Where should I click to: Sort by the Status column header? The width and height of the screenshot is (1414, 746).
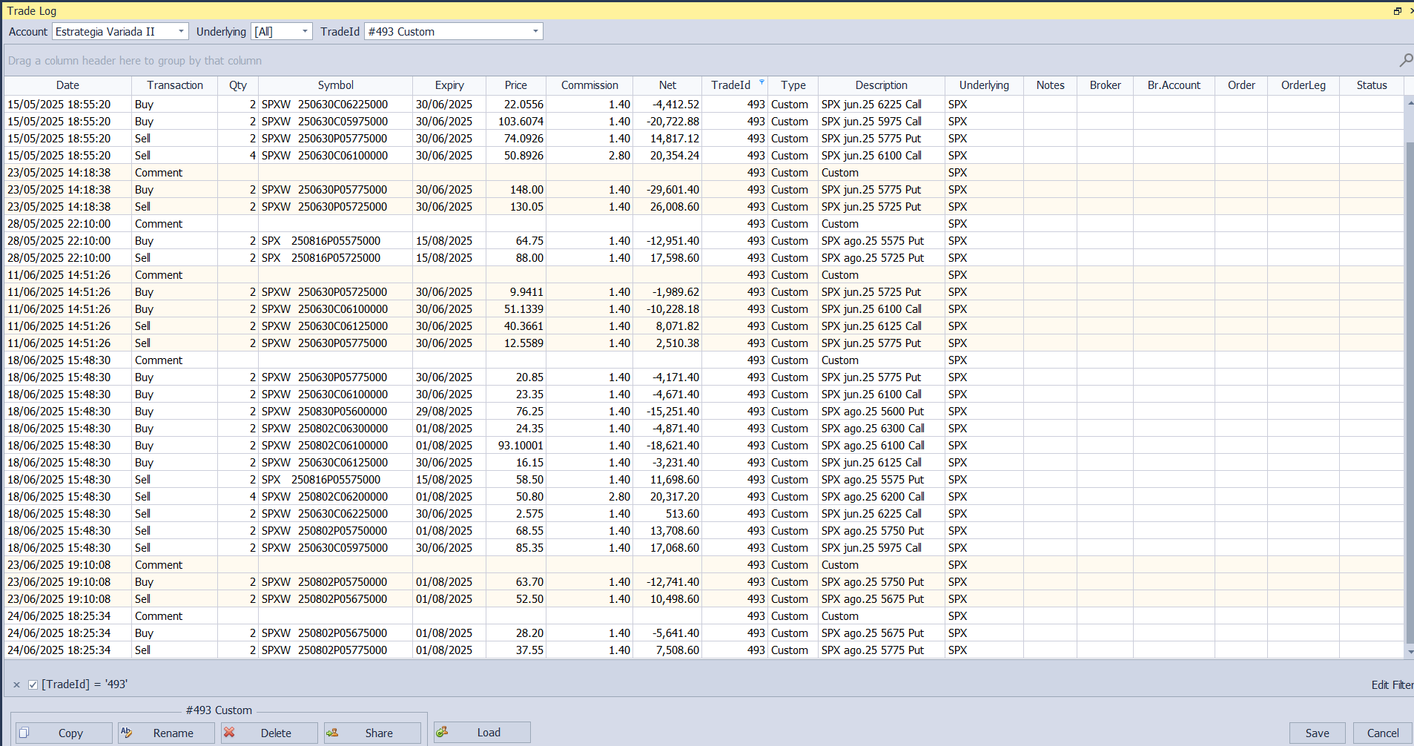(1372, 85)
